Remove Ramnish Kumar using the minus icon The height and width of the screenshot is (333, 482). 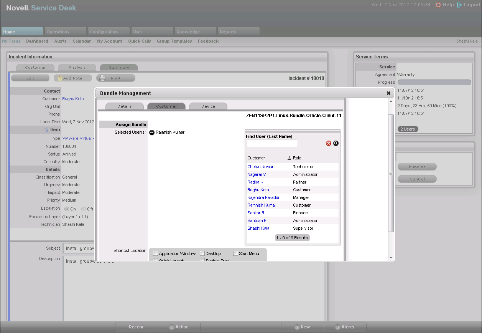152,133
